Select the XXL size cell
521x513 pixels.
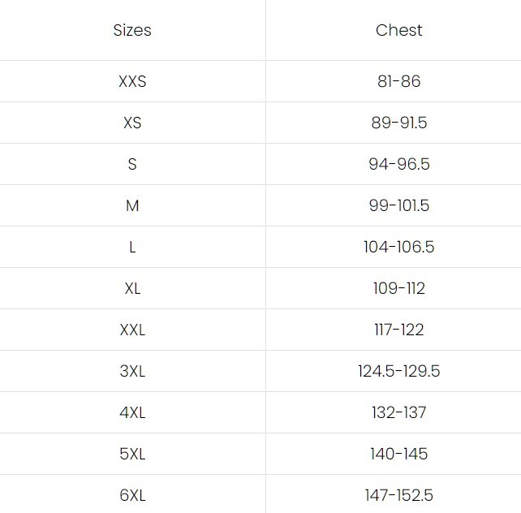132,330
